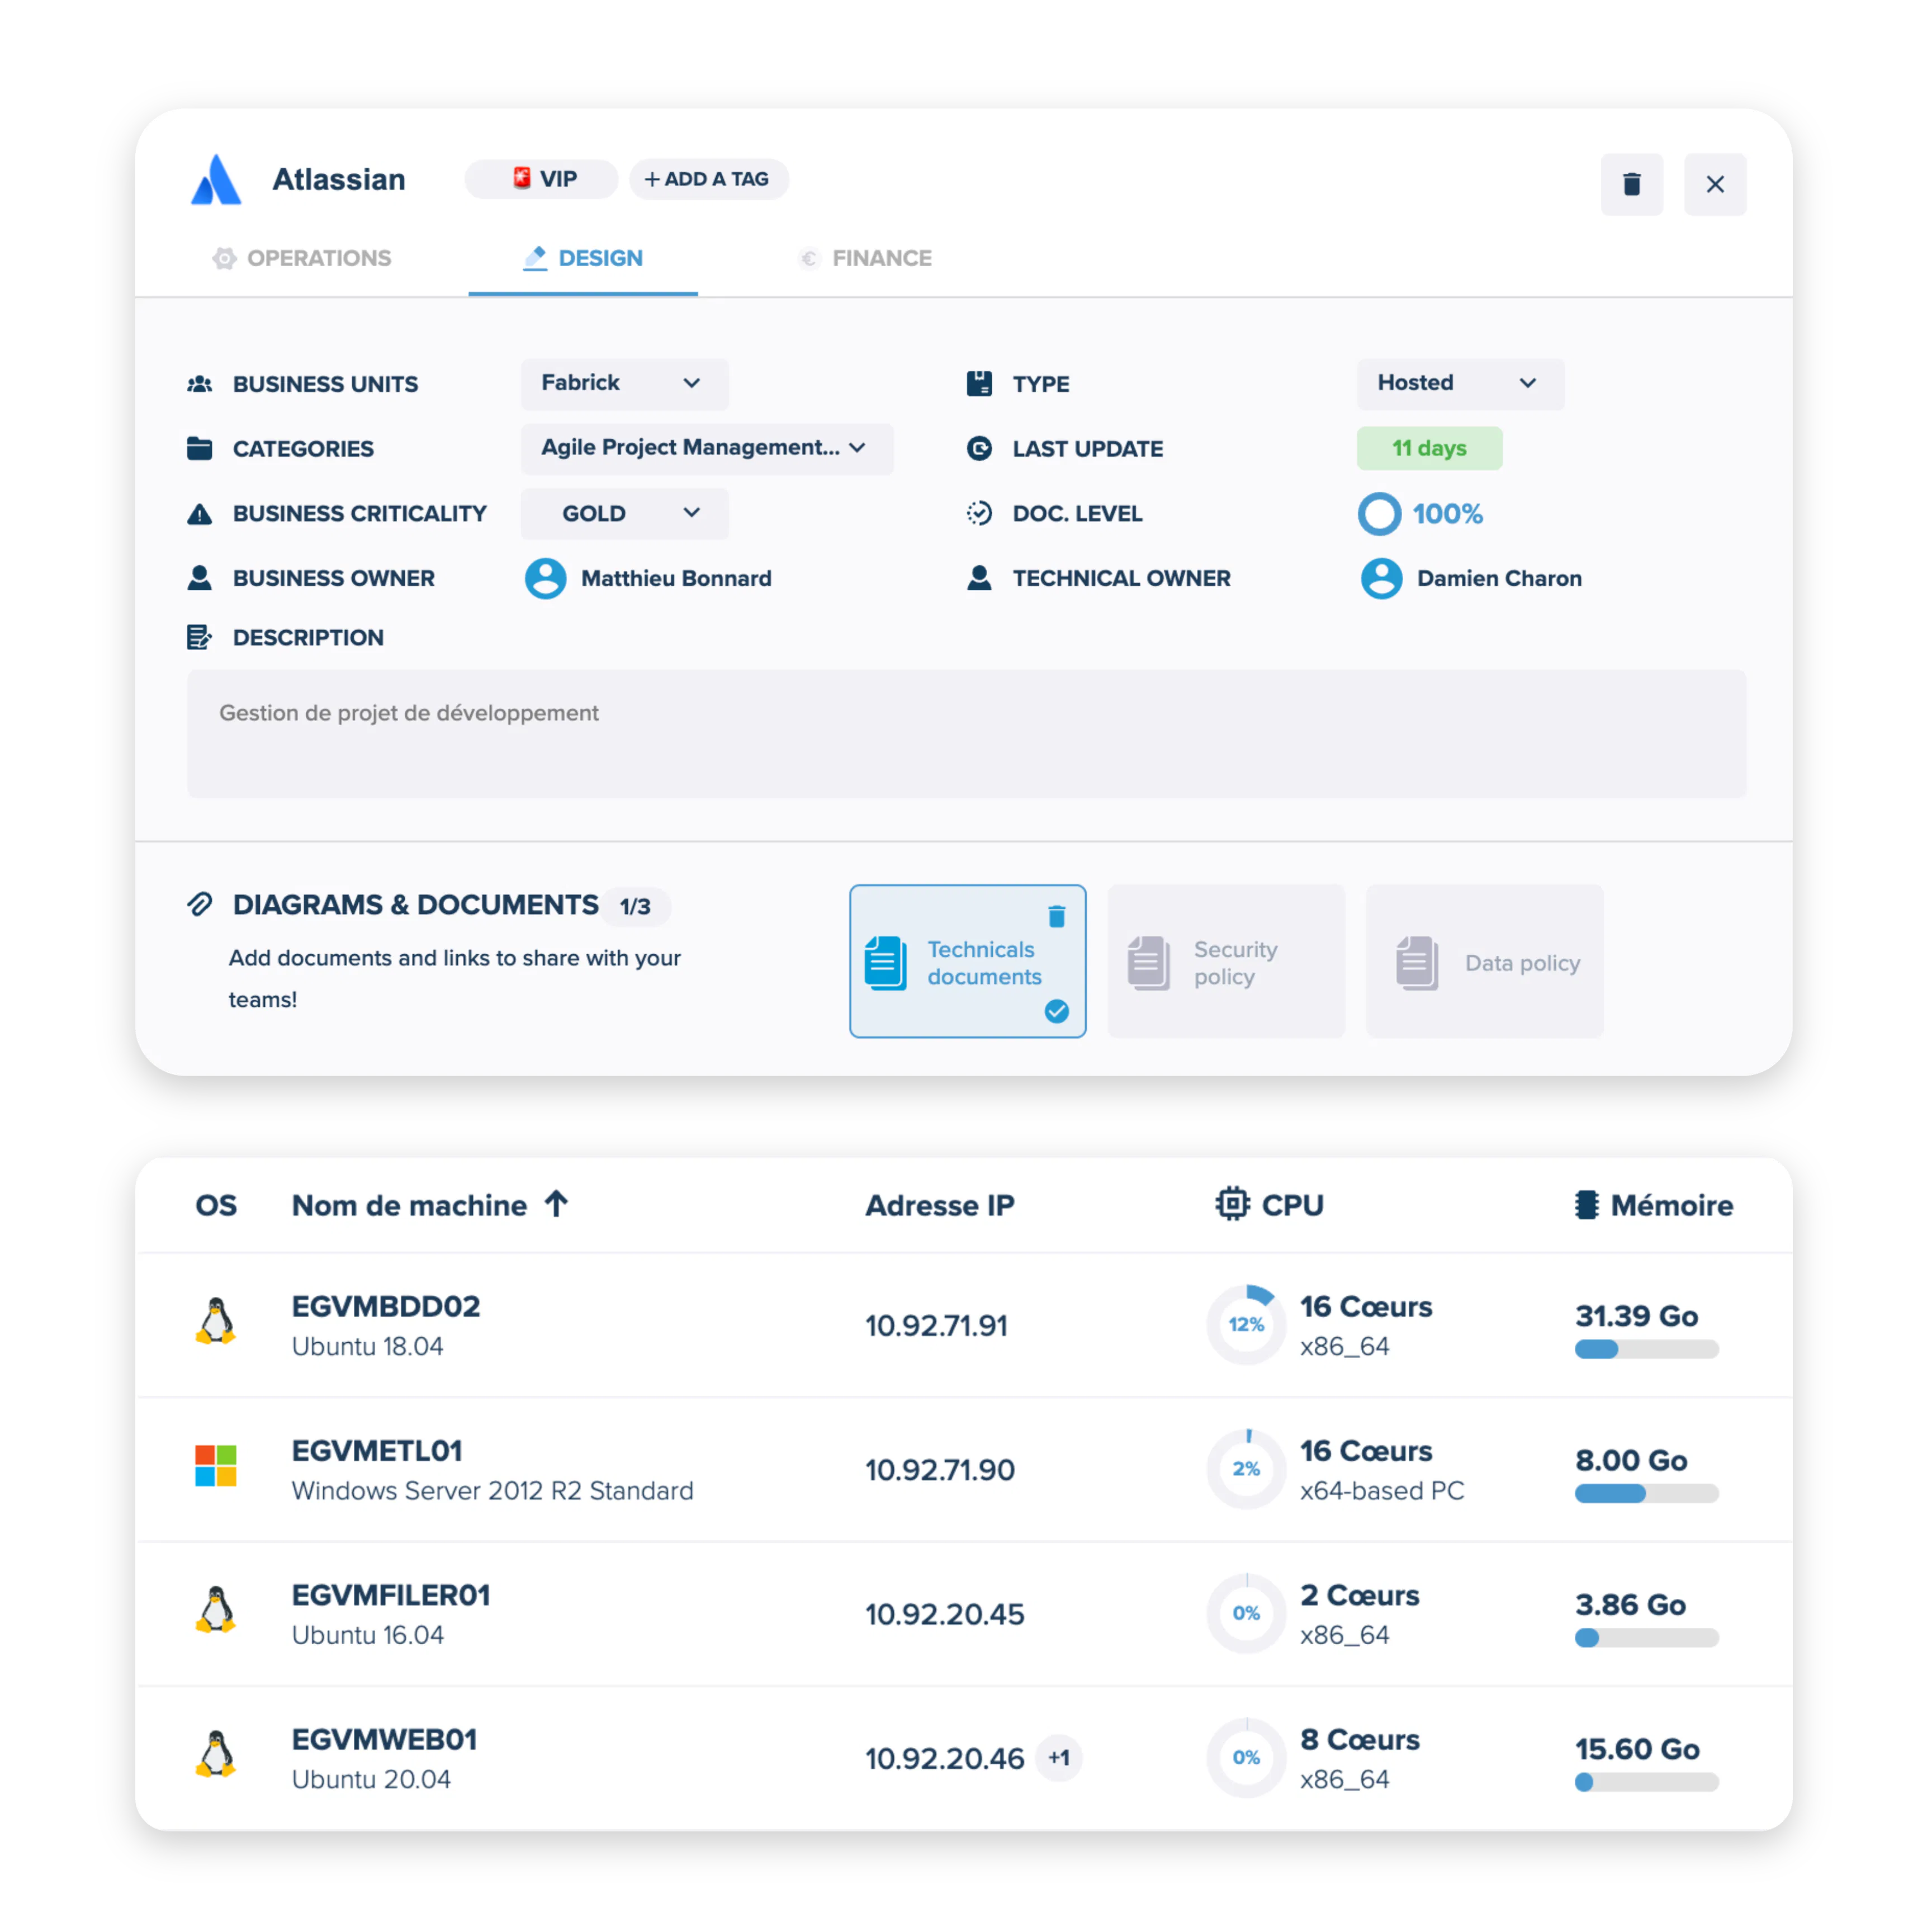The height and width of the screenshot is (1932, 1932).
Task: Open the GOLD business criticality dropdown
Action: click(x=624, y=513)
